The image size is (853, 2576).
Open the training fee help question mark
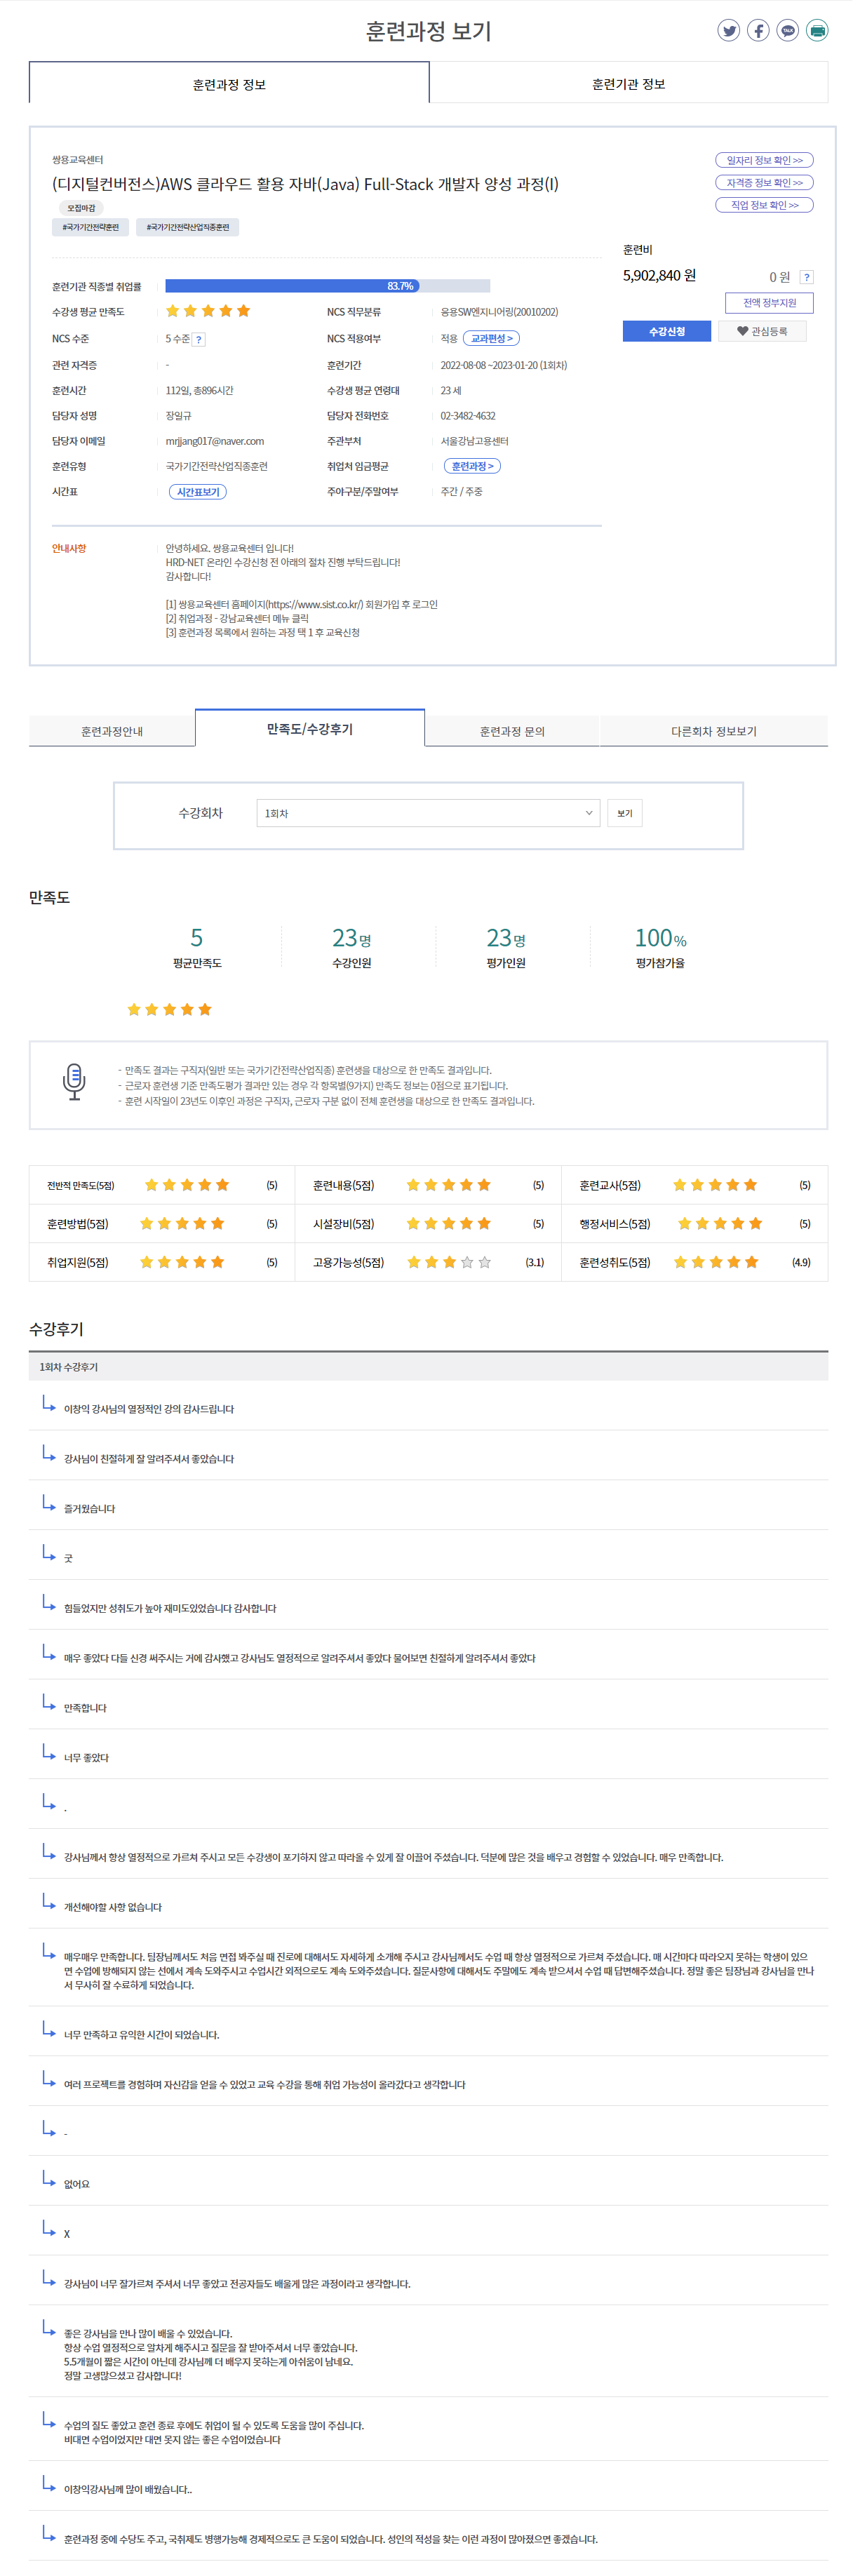click(806, 277)
